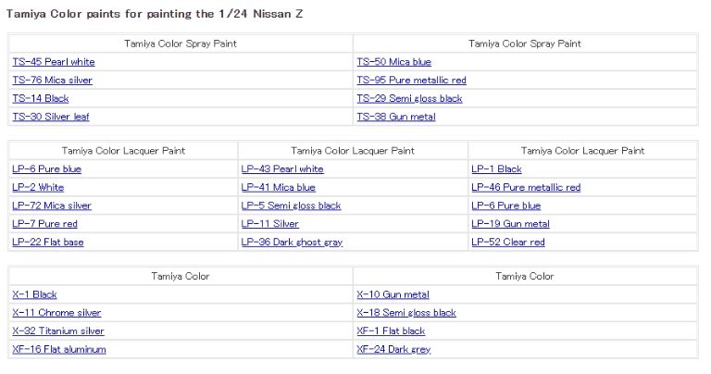Open the X-11 Chrome silver link
This screenshot has height=374, width=711.
[56, 313]
